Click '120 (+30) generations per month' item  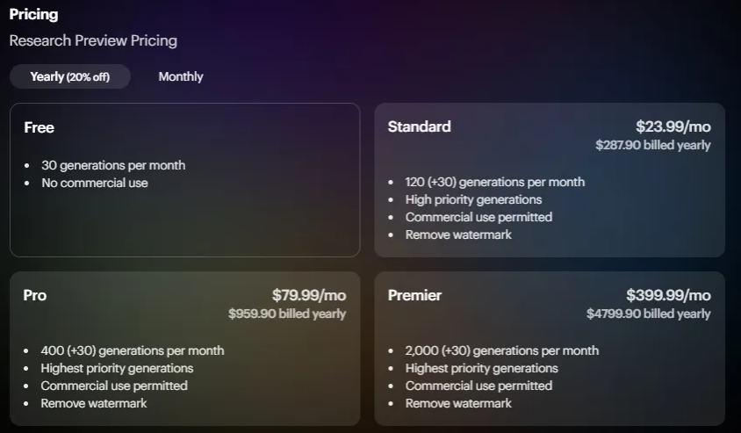[495, 182]
